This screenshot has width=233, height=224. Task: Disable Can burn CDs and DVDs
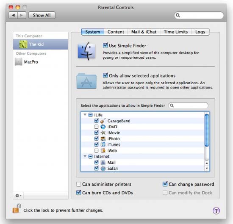(x=78, y=192)
